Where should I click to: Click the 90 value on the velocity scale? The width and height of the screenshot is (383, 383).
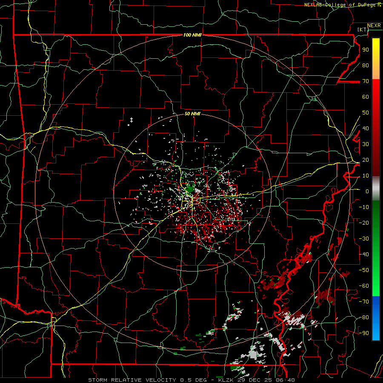pyautogui.click(x=366, y=50)
